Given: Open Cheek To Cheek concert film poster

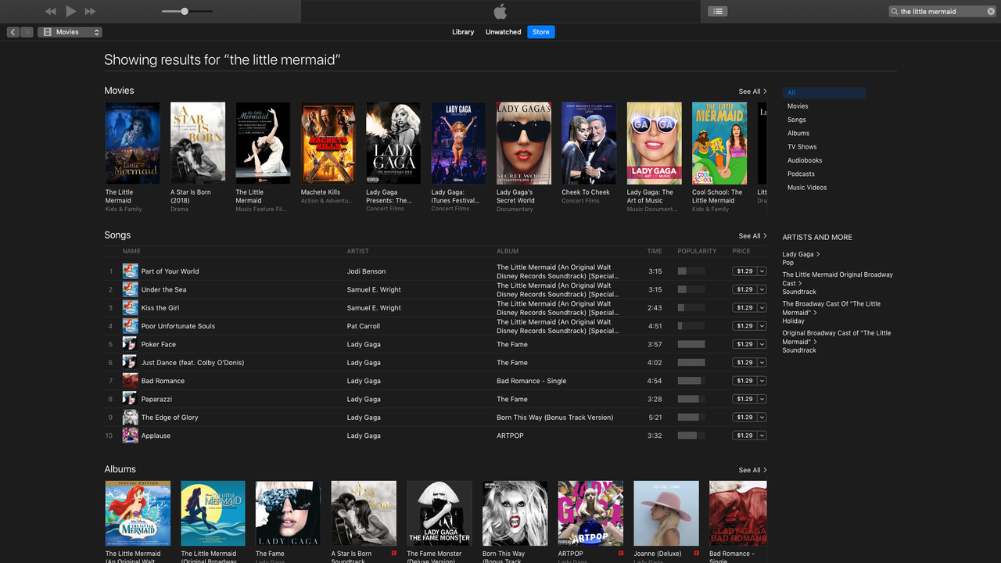Looking at the screenshot, I should [x=589, y=143].
